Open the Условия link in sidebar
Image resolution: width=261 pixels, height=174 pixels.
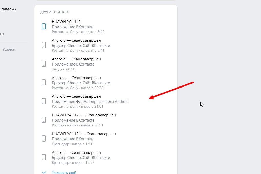[x=9, y=50]
